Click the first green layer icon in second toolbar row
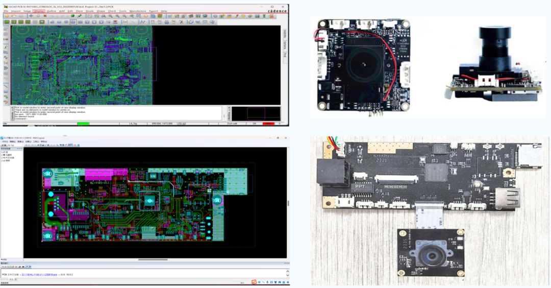 (x=6, y=22)
